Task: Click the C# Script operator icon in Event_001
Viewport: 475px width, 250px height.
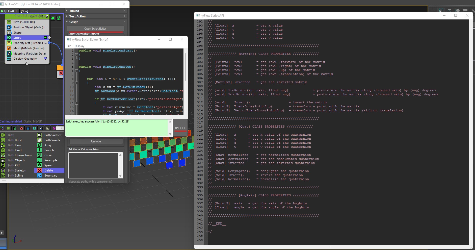Action: pos(9,37)
